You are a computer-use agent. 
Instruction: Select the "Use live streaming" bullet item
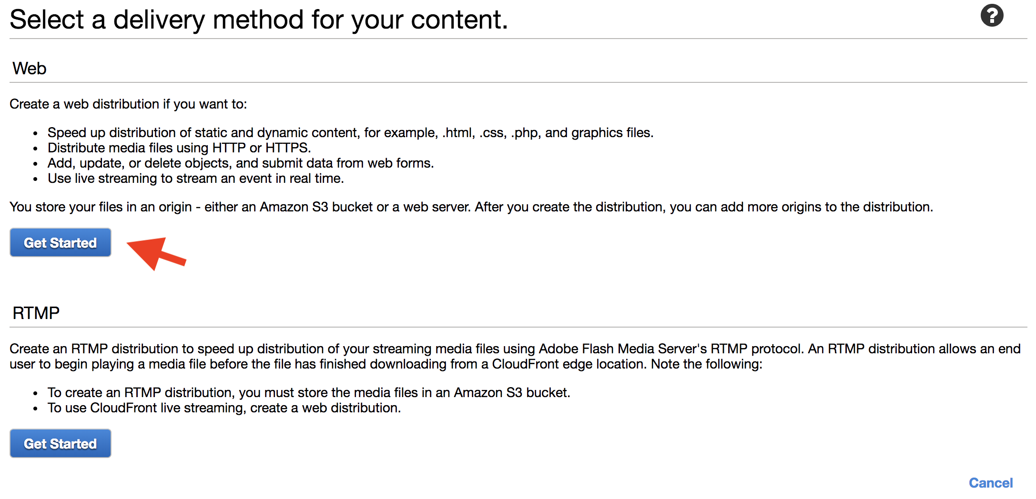[x=195, y=179]
